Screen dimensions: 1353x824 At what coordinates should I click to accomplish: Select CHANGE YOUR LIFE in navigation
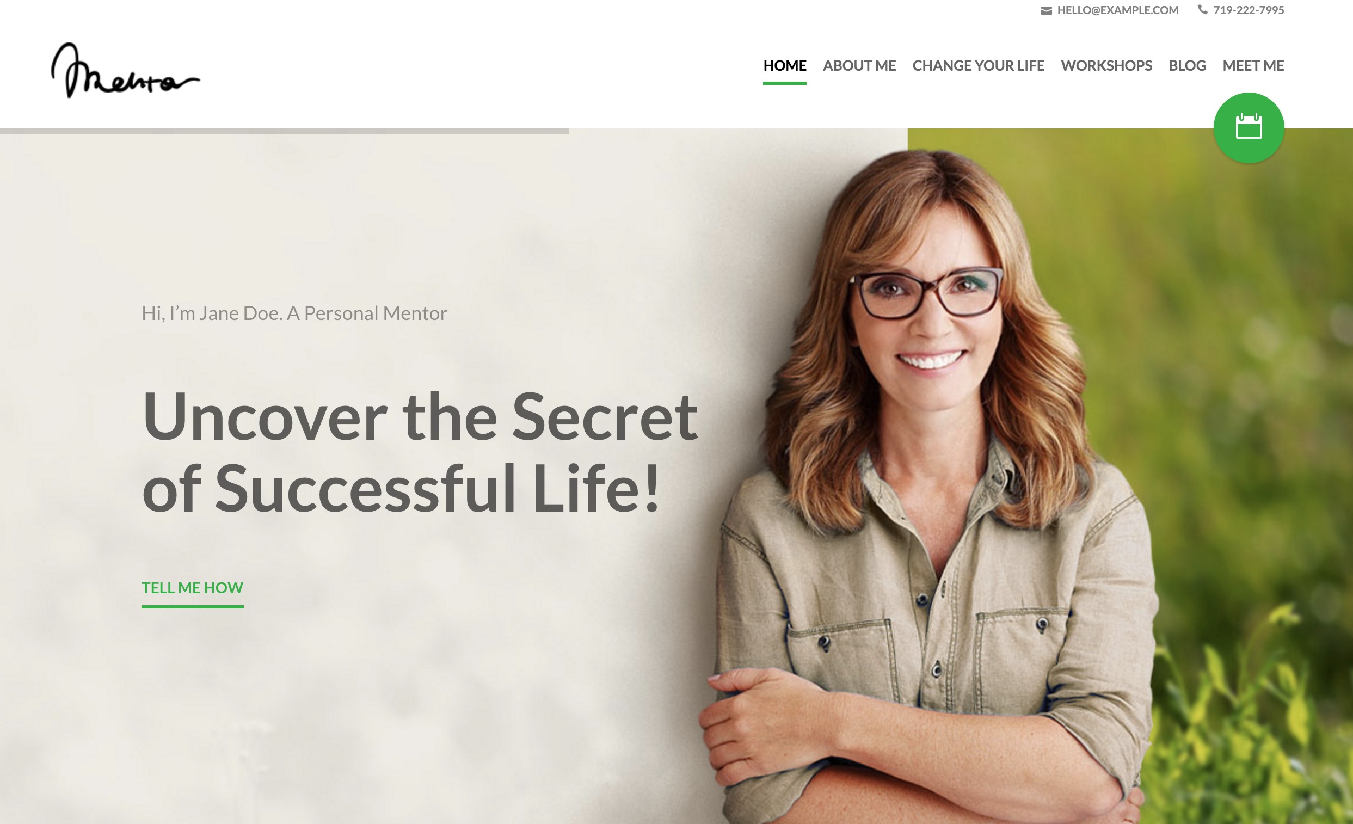pyautogui.click(x=979, y=65)
